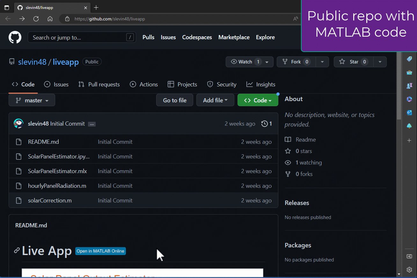The width and height of the screenshot is (417, 278).
Task: Click the slash shortcut key icon in search
Action: [x=130, y=38]
